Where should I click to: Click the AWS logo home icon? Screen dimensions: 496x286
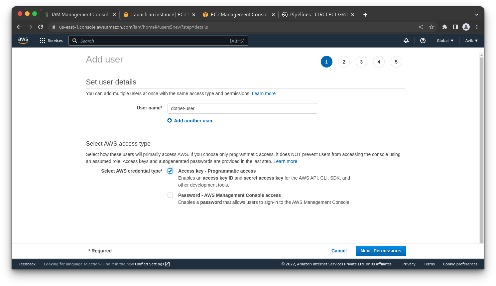(23, 41)
